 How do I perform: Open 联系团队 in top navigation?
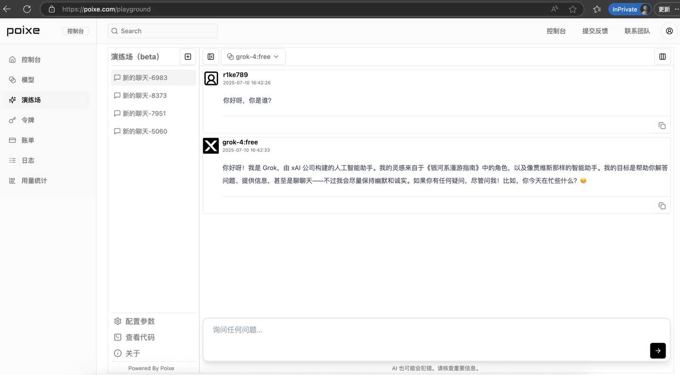[x=637, y=31]
